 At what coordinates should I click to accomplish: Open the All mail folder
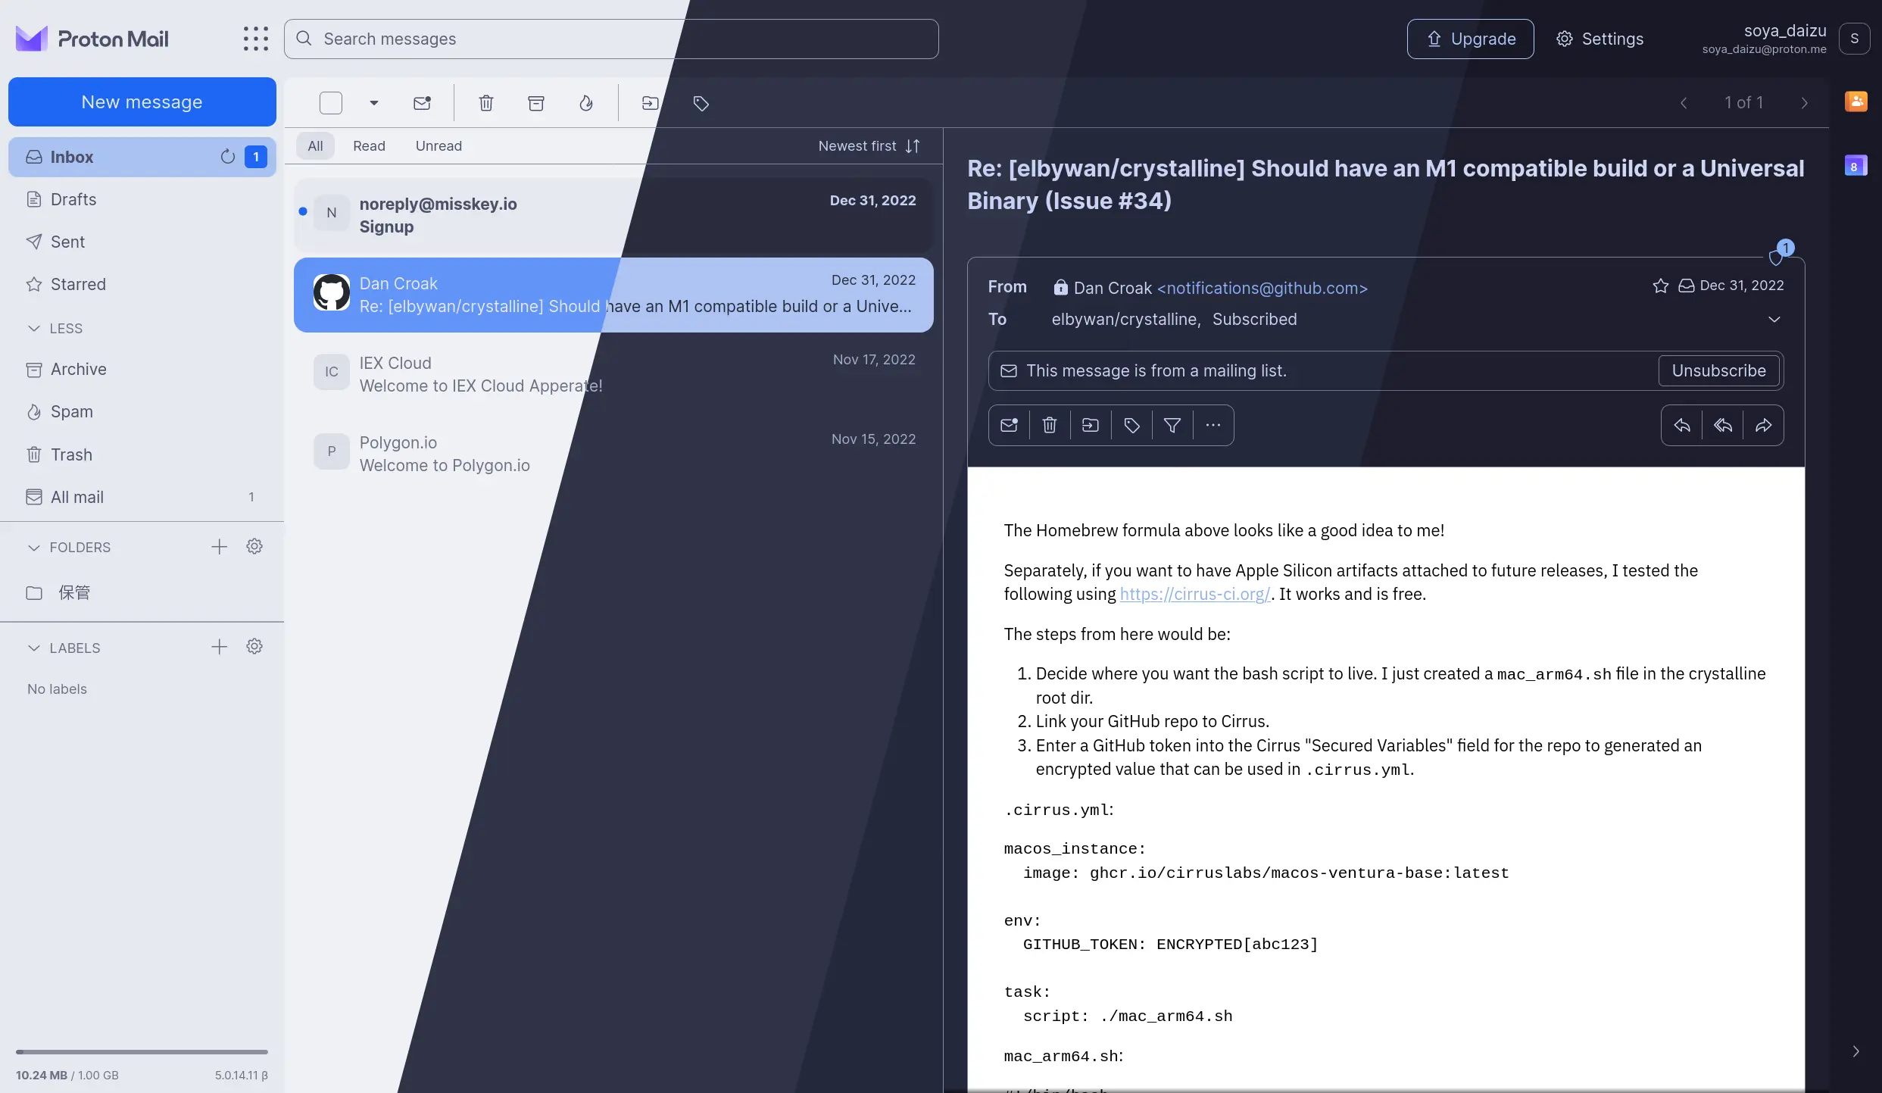click(142, 497)
